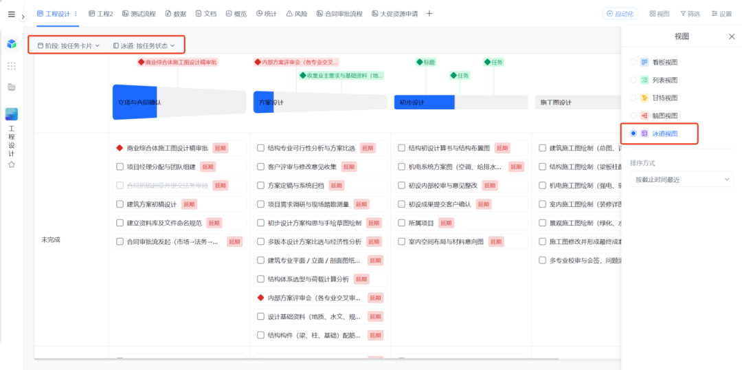
Task: Open the 数据 tab
Action: (x=176, y=14)
